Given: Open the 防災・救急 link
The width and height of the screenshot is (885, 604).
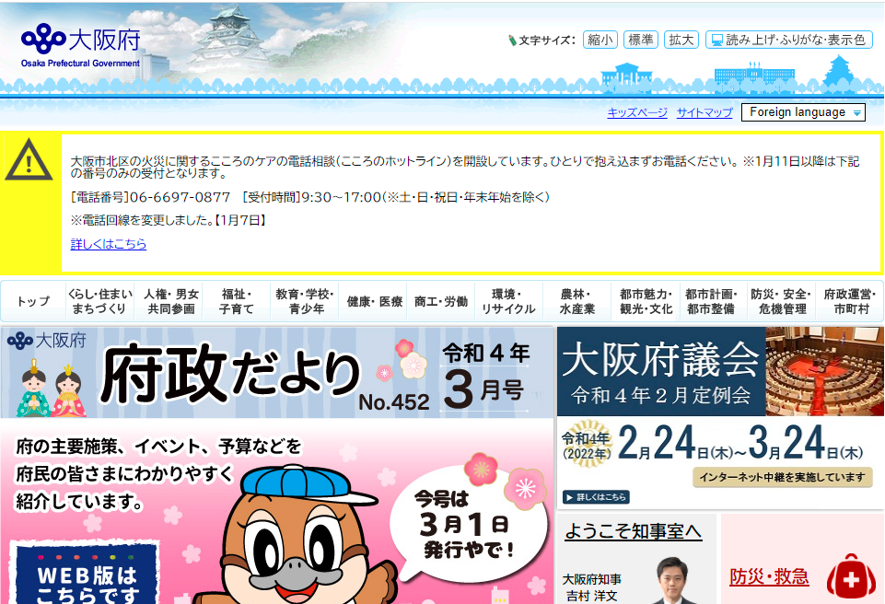Looking at the screenshot, I should tap(769, 576).
